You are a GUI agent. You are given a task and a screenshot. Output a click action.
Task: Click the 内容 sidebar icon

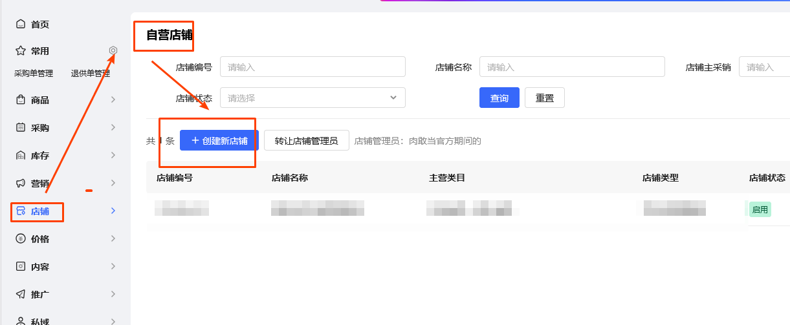pyautogui.click(x=21, y=267)
